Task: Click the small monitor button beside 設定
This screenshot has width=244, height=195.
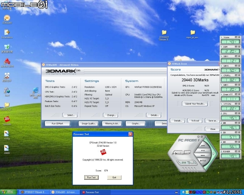Action: tap(193, 163)
